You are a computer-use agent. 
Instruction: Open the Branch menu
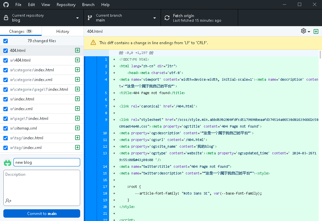88,5
